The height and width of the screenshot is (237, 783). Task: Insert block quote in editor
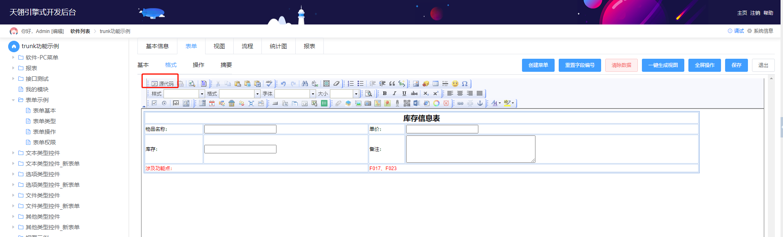(x=392, y=84)
